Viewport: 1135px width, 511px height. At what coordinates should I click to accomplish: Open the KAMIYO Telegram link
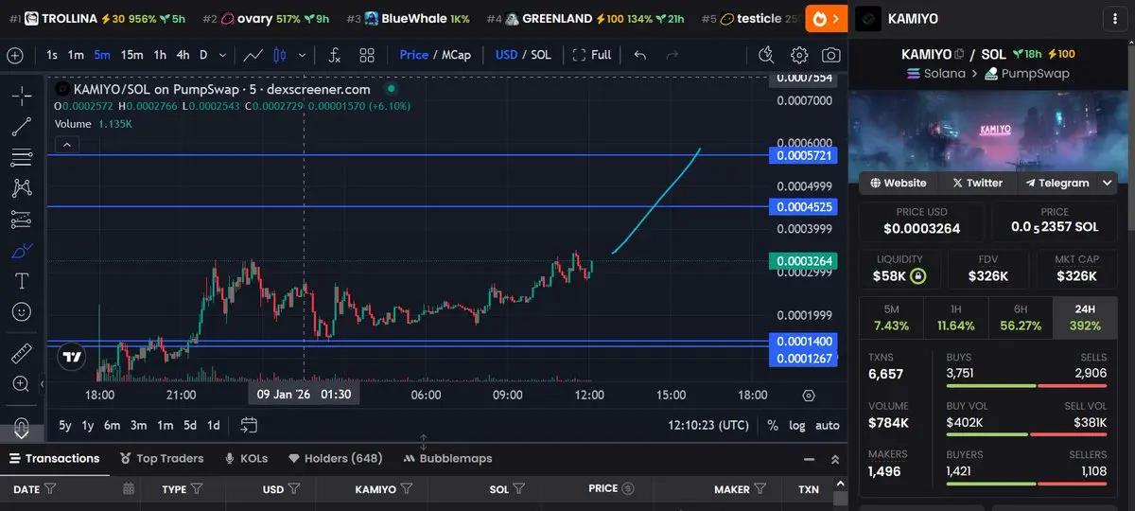pyautogui.click(x=1056, y=183)
